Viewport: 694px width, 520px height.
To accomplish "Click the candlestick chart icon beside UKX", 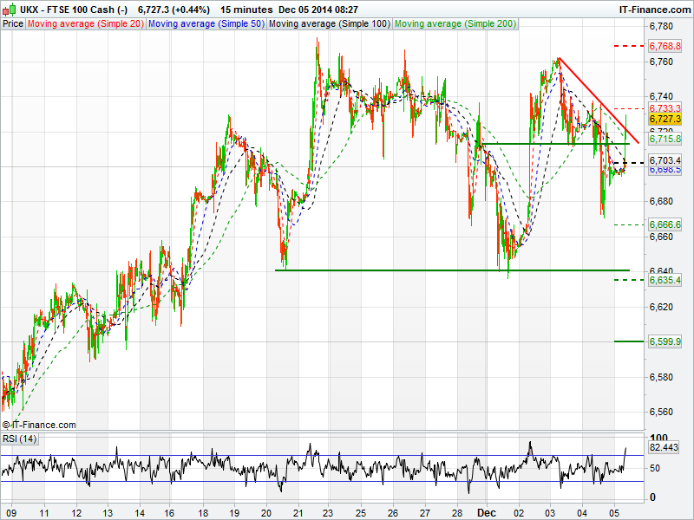I will pyautogui.click(x=10, y=9).
